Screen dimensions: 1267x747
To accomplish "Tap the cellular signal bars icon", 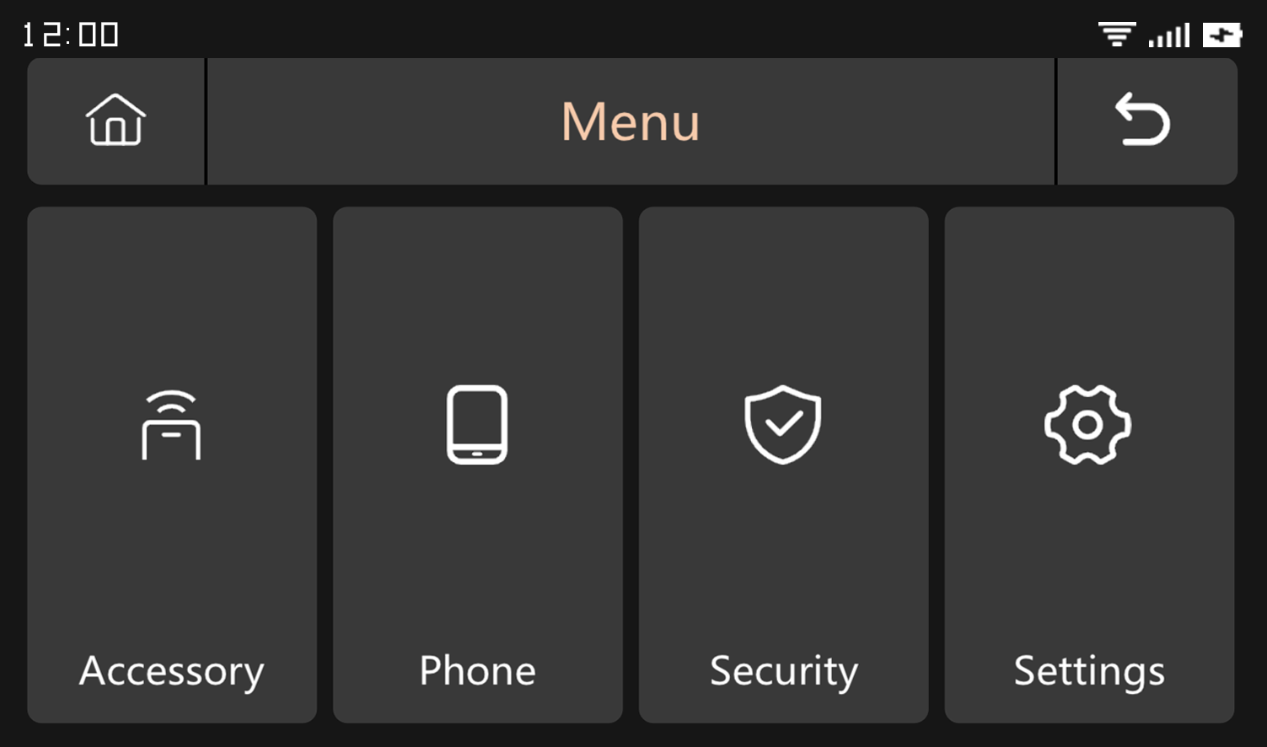I will (x=1169, y=35).
